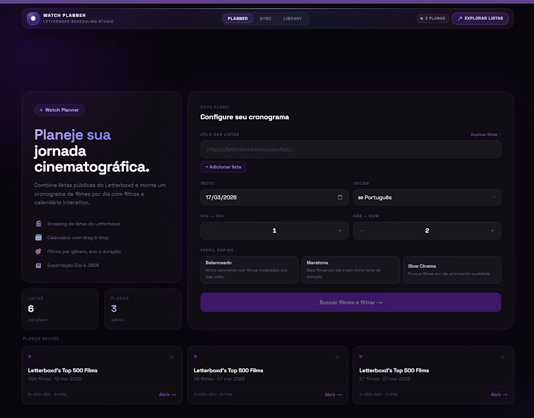Open the date picker calendar icon

pos(340,198)
